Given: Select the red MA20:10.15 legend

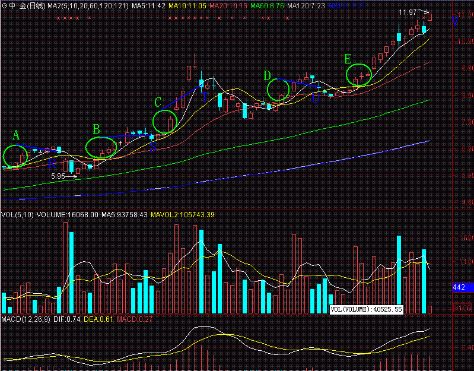Looking at the screenshot, I should tap(230, 5).
